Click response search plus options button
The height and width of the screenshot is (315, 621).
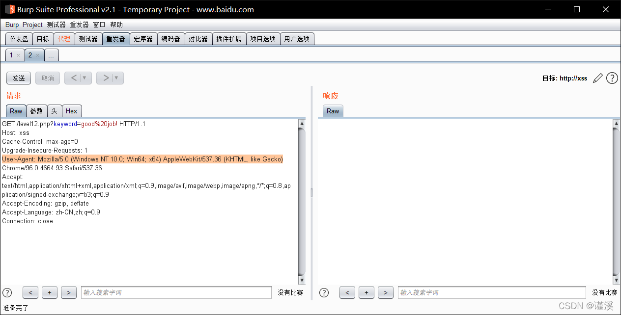pyautogui.click(x=367, y=292)
